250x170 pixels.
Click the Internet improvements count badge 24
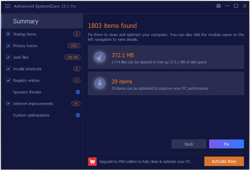coord(76,104)
